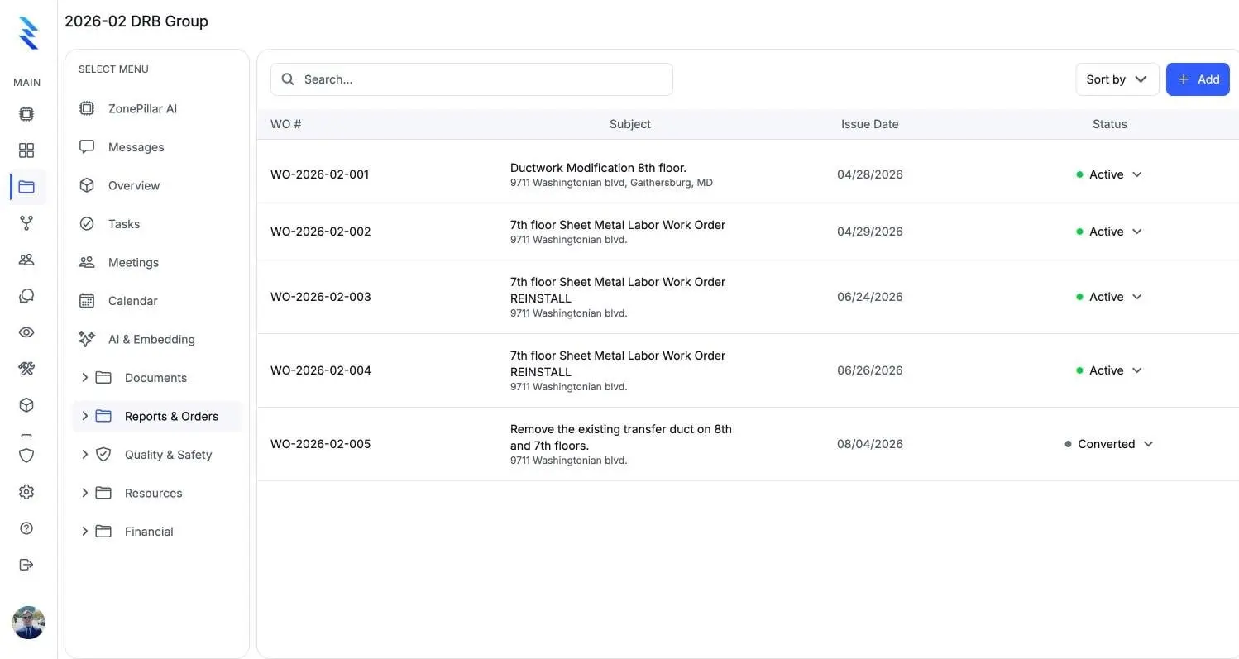
Task: Expand the Financial folder chevron
Action: (84, 532)
